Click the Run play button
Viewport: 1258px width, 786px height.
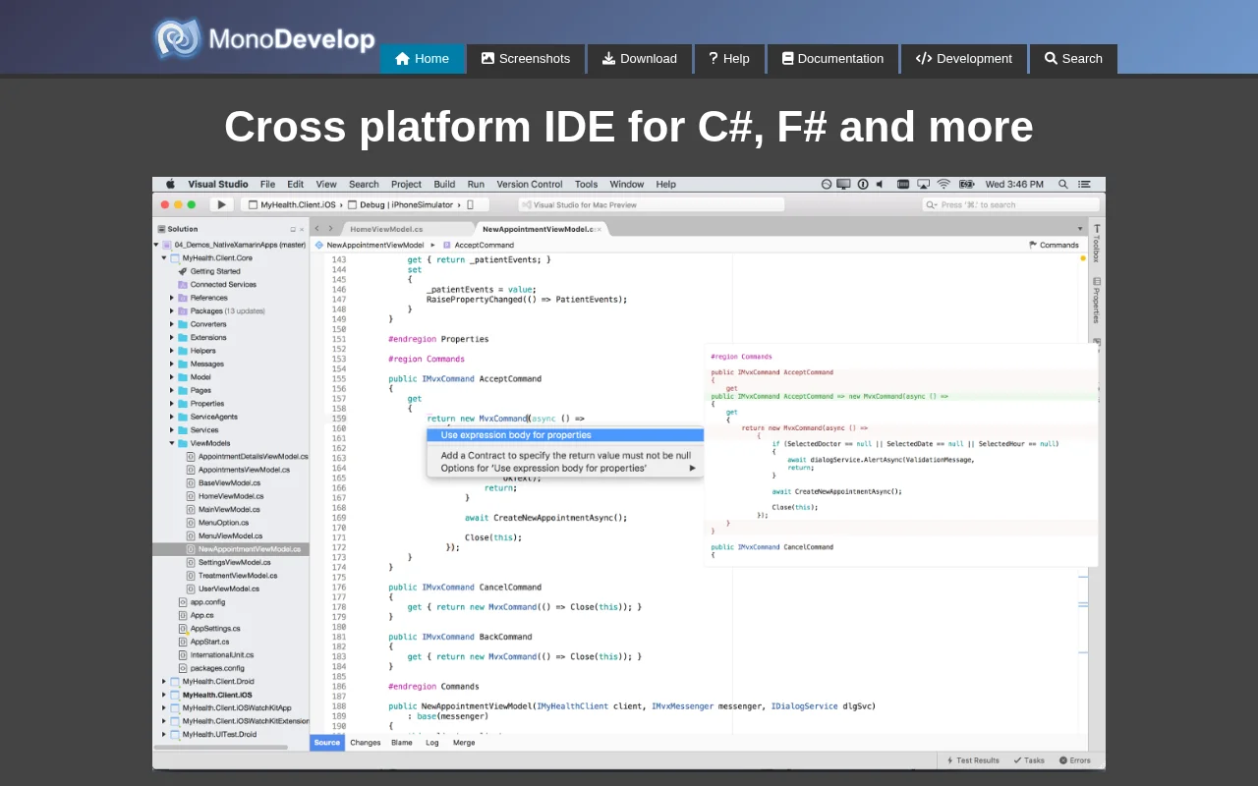click(x=221, y=204)
